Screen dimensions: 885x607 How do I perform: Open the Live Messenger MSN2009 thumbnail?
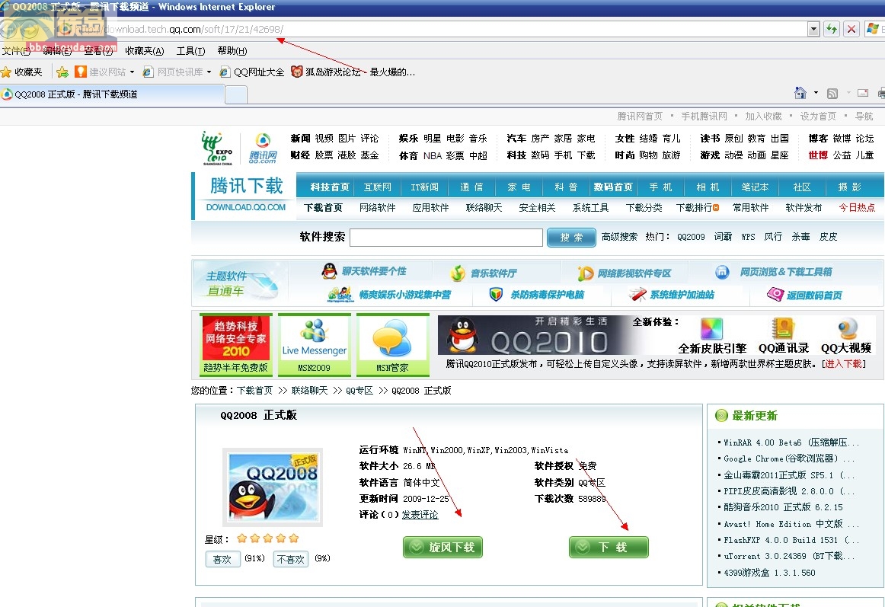[x=315, y=344]
